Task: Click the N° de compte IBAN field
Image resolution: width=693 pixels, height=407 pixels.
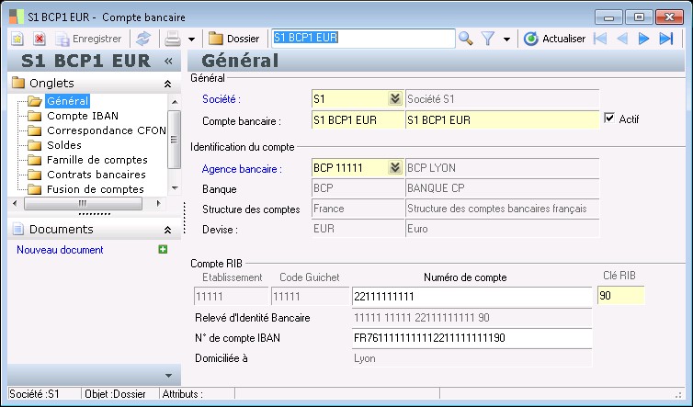Action: 471,338
